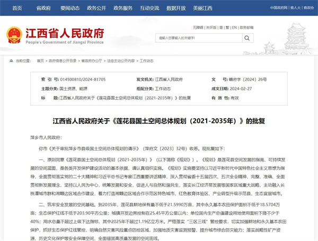This screenshot has width=318, height=241.
Task: Select the date 2024-02-27
Action: pos(241,88)
